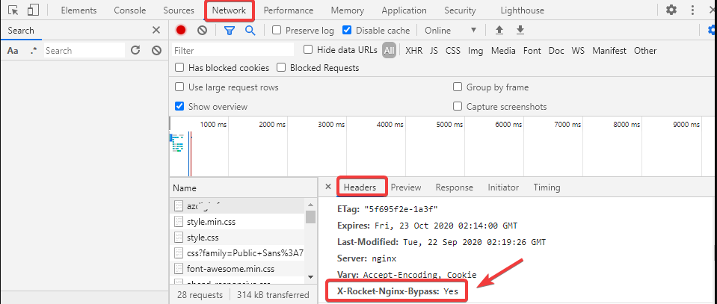
Task: Switch to the Console tab
Action: pyautogui.click(x=130, y=10)
